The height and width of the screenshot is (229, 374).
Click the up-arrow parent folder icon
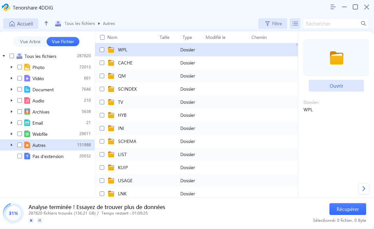coord(46,24)
